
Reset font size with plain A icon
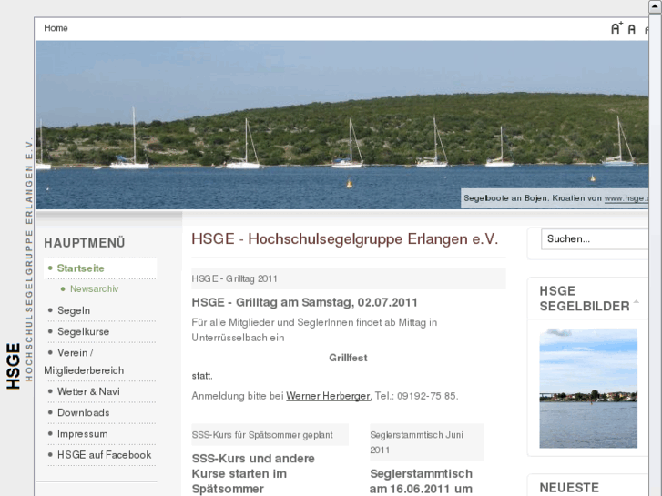[632, 29]
